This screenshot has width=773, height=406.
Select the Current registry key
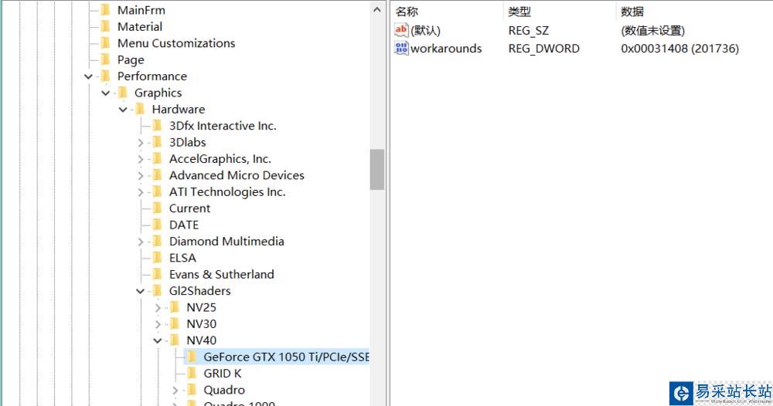point(189,208)
